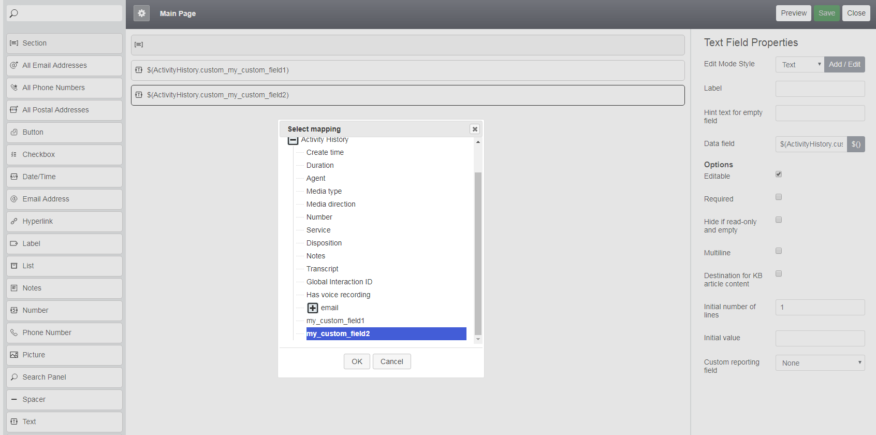Select Create time in mapping tree
This screenshot has width=876, height=435.
(x=325, y=152)
